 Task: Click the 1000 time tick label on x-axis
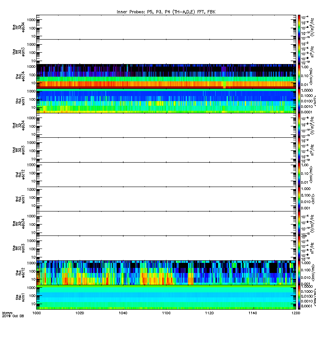tap(37, 313)
